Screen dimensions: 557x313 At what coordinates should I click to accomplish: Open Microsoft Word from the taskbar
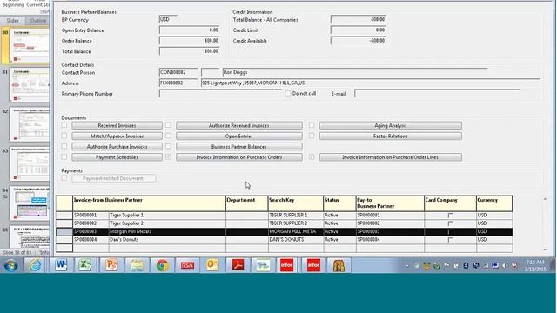(61, 265)
